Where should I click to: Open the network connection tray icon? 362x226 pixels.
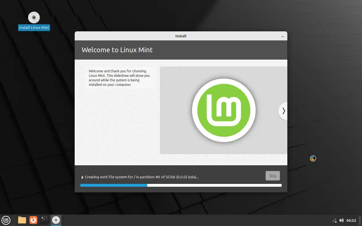point(334,220)
